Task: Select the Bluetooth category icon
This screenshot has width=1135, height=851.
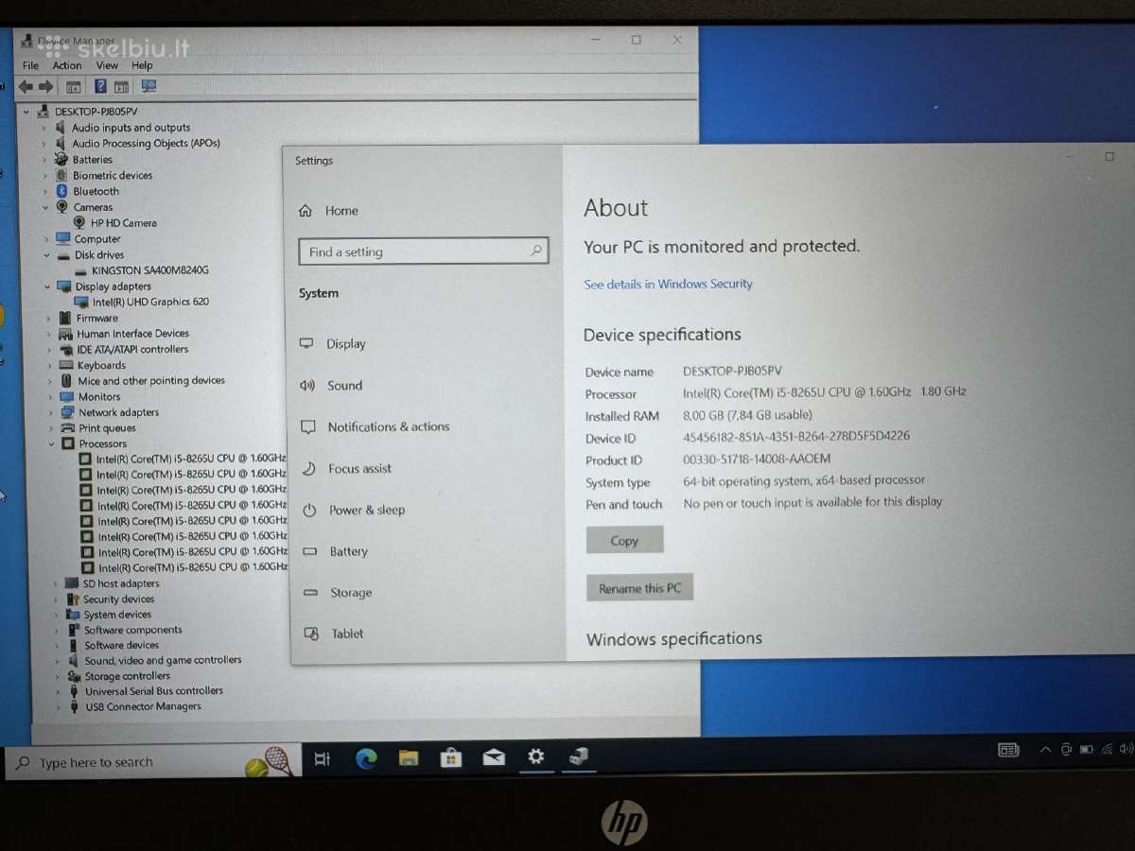Action: click(x=61, y=191)
